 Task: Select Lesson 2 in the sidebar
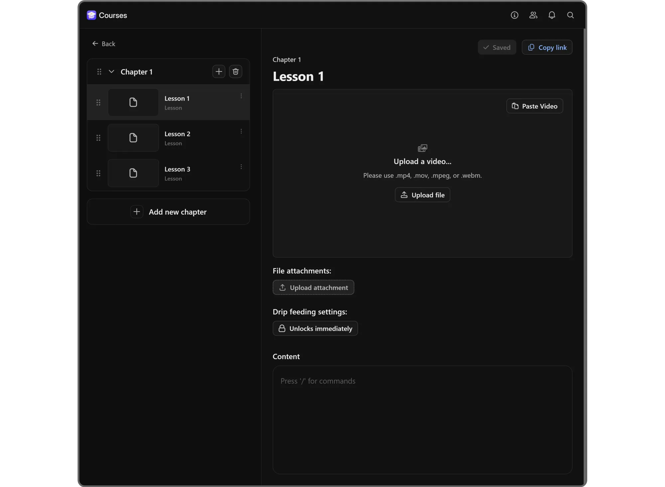point(177,138)
